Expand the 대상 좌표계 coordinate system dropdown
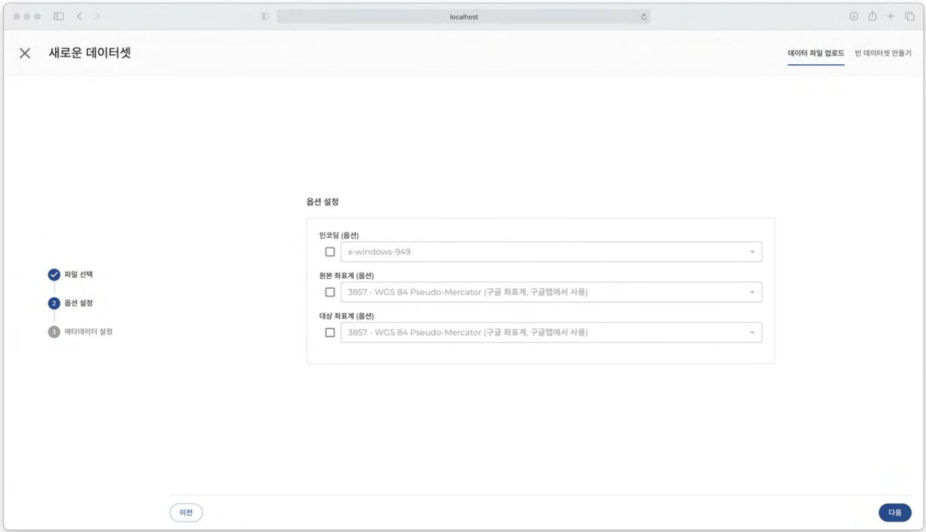926x532 pixels. 551,332
